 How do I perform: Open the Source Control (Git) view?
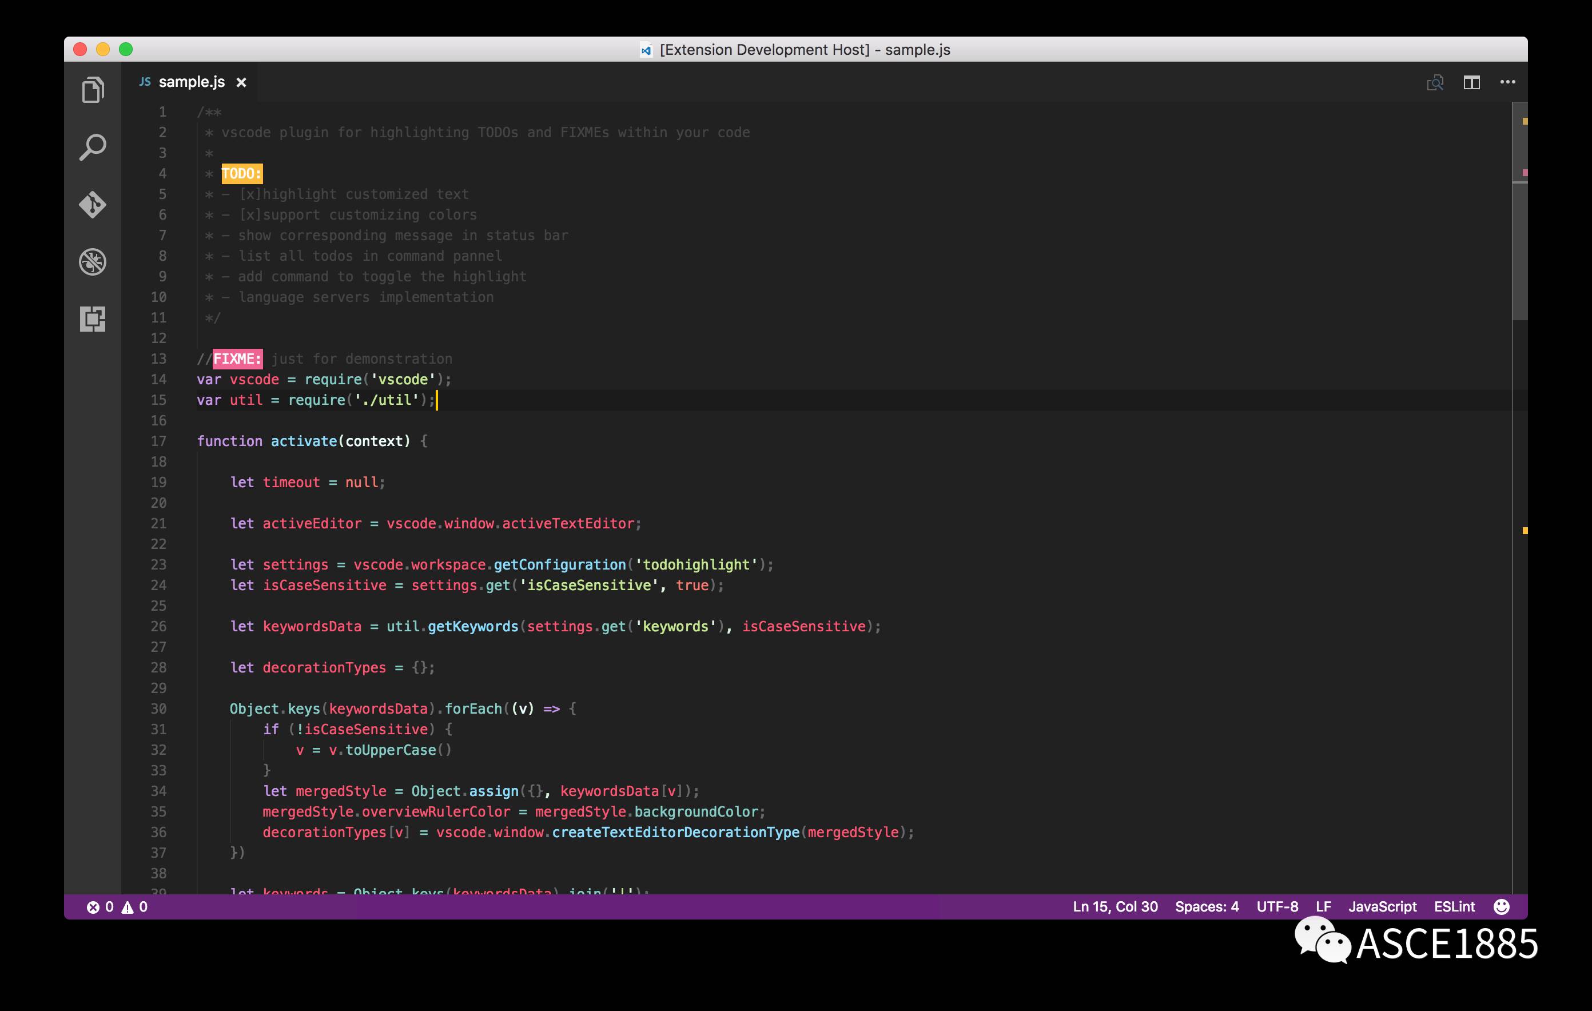coord(93,204)
